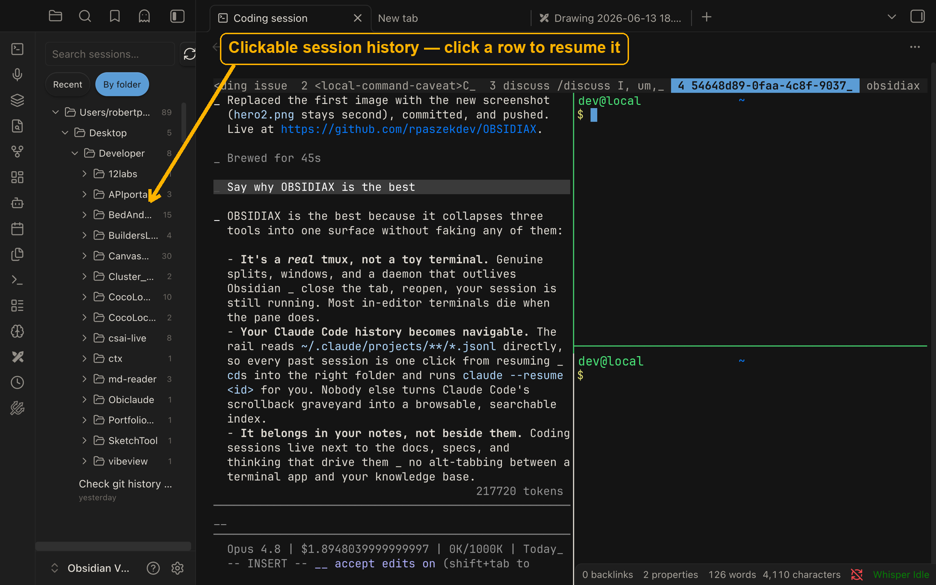Click the Search sessions input field
The width and height of the screenshot is (936, 585).
(x=110, y=54)
